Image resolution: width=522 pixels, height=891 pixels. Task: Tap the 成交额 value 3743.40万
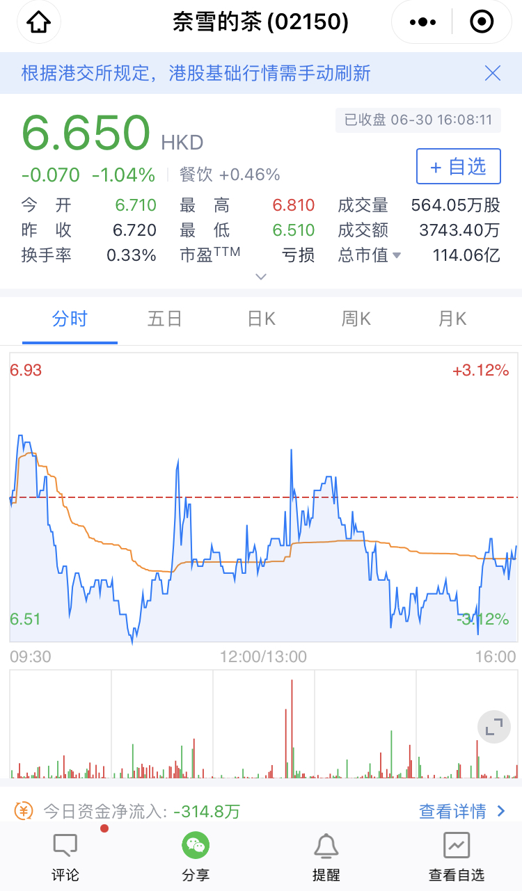click(459, 230)
